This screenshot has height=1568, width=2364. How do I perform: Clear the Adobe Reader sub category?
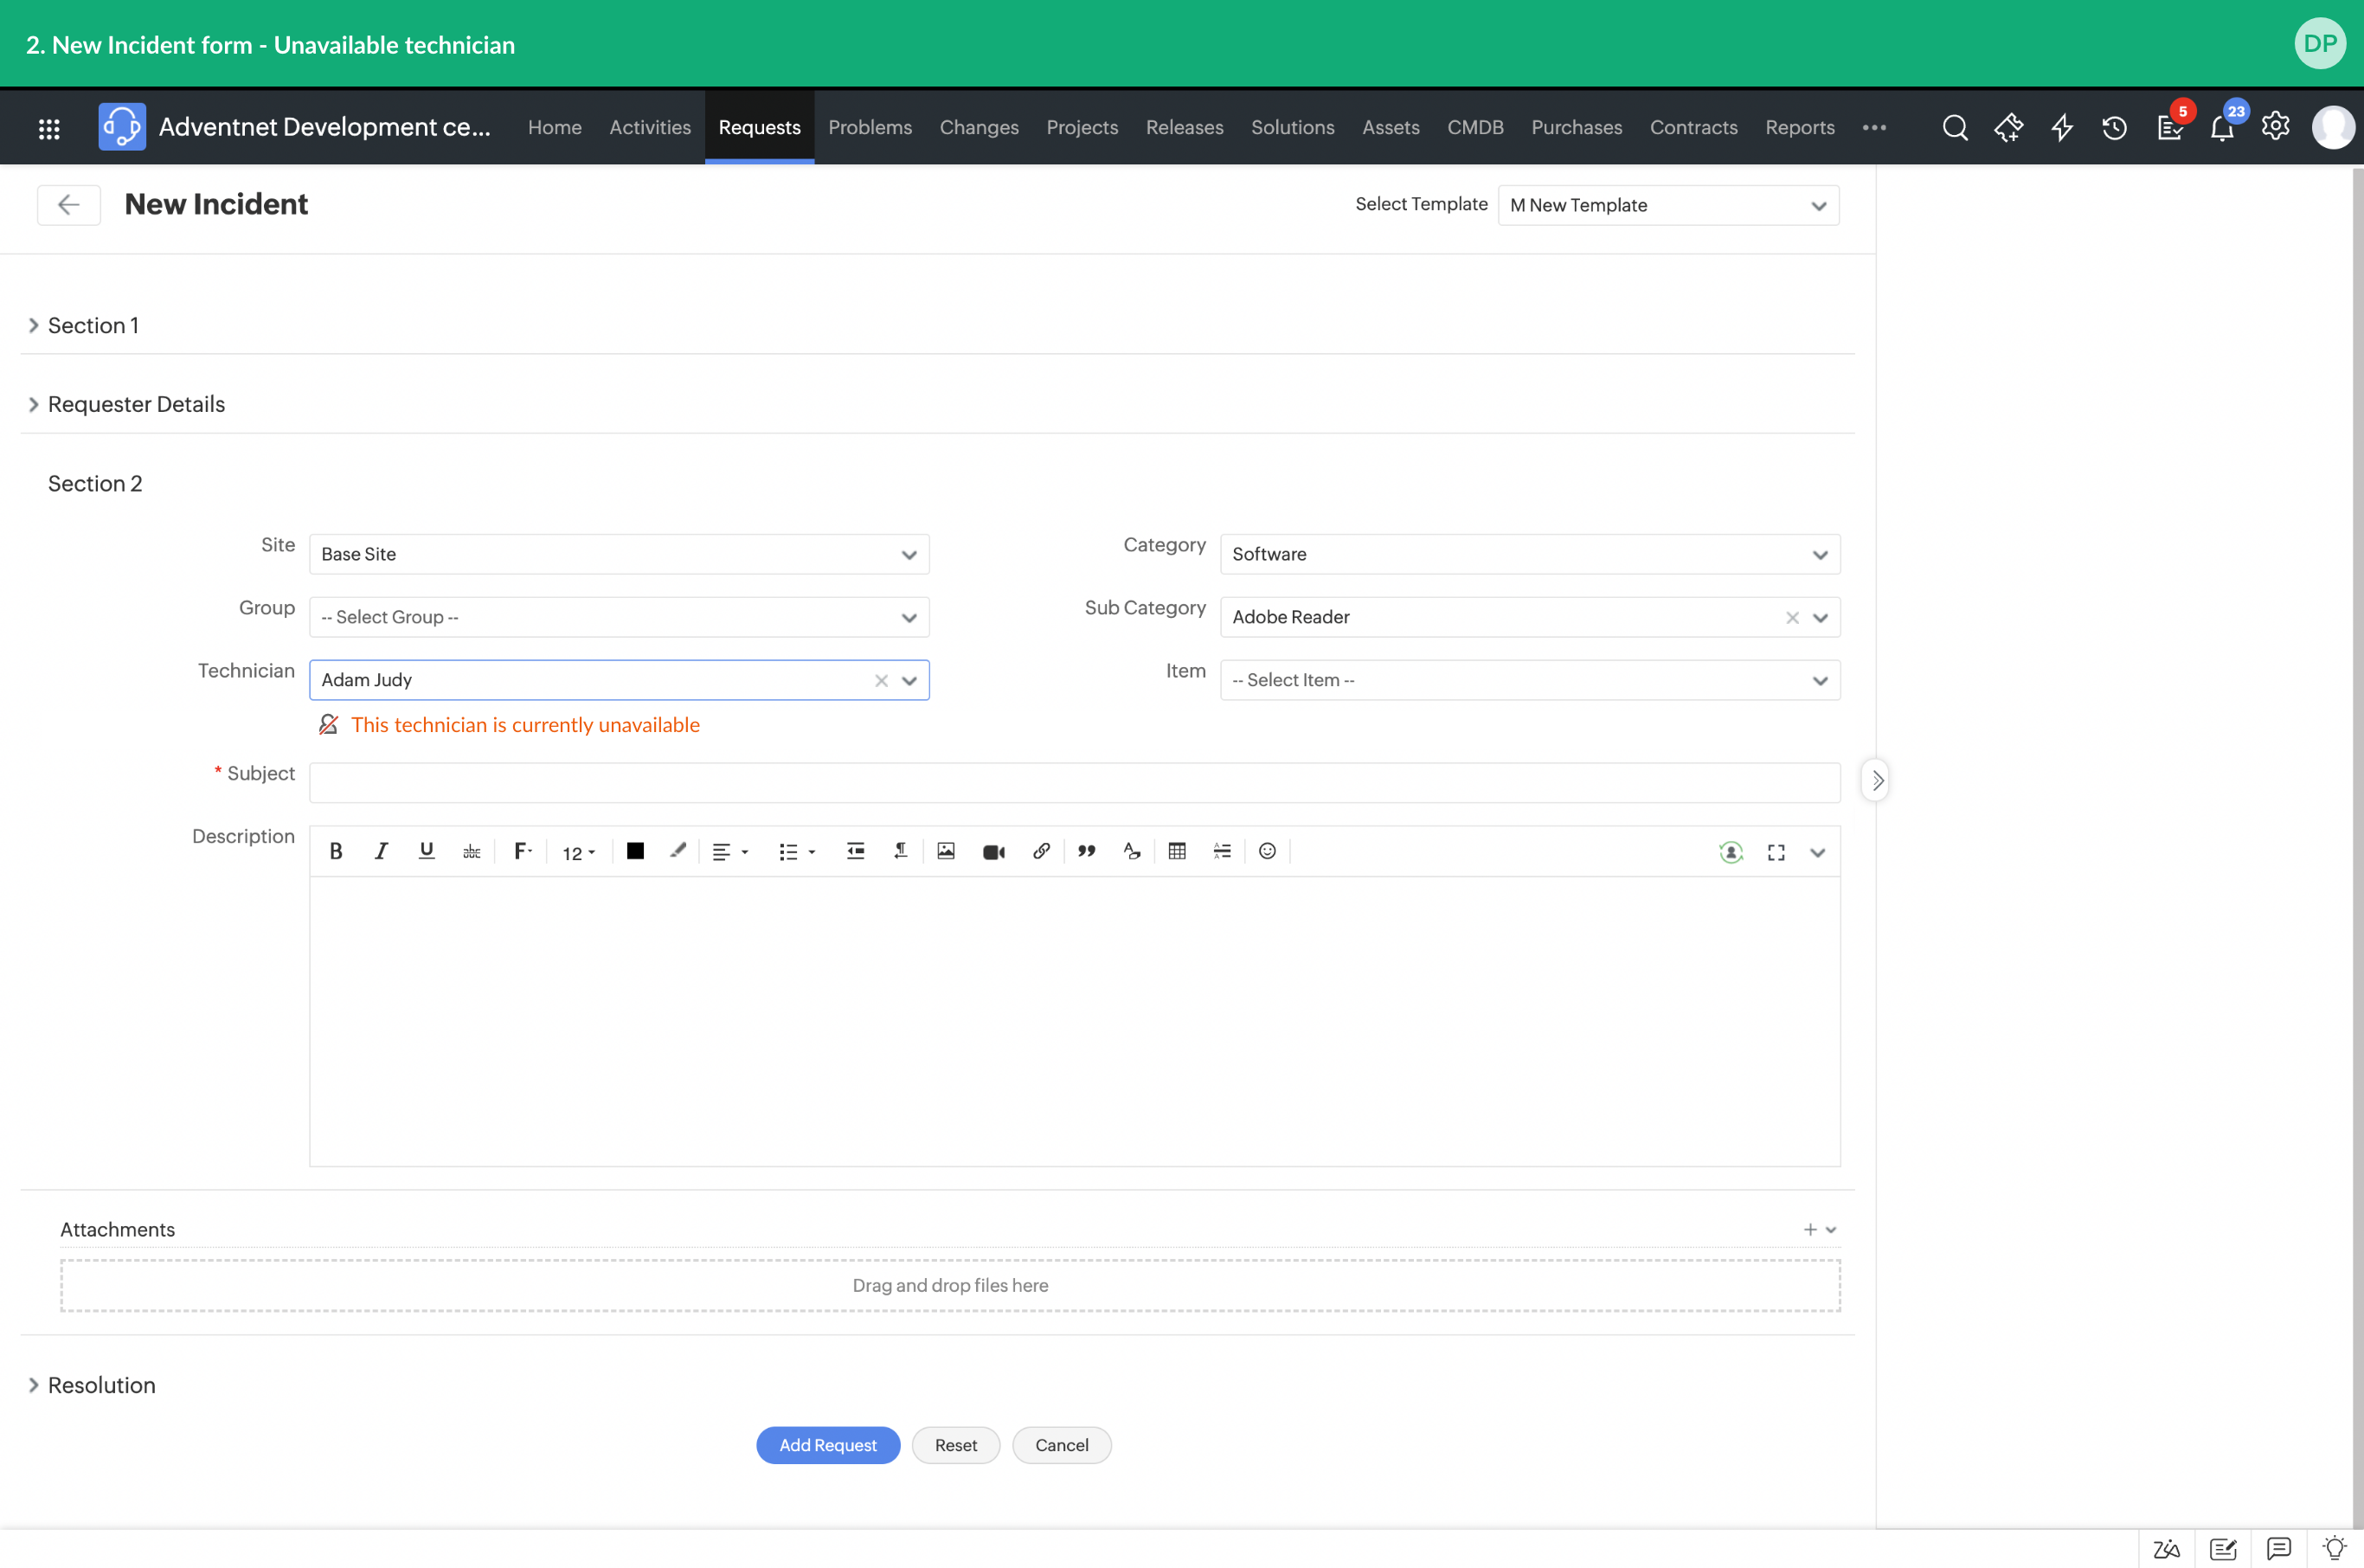(x=1792, y=618)
